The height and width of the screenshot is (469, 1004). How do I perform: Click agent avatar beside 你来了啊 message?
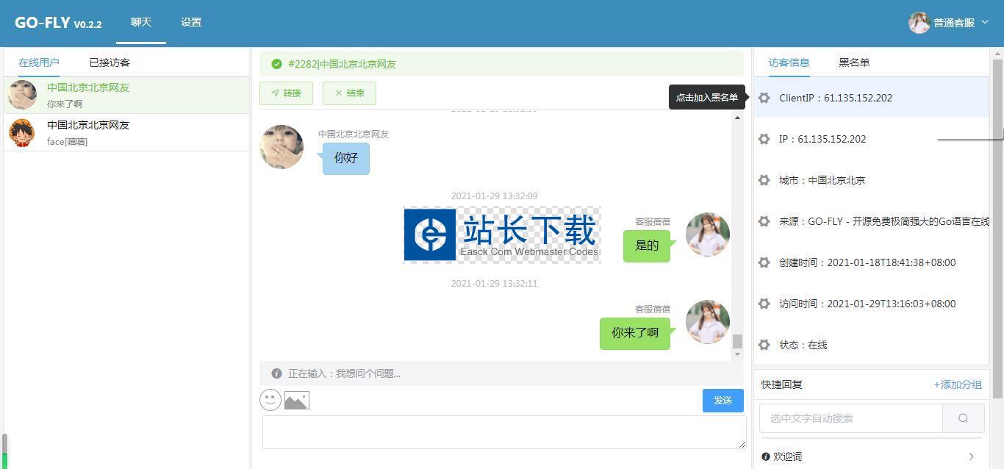(x=708, y=322)
